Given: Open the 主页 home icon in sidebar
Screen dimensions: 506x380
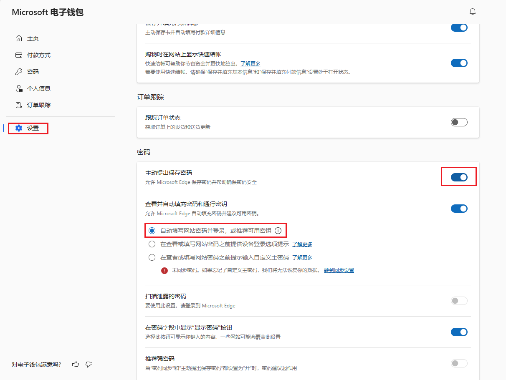Looking at the screenshot, I should [18, 38].
